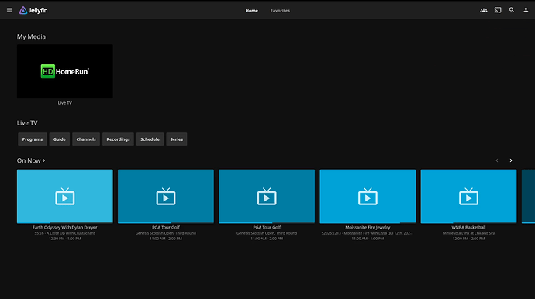Open the Series button
This screenshot has width=535, height=299.
click(x=177, y=139)
